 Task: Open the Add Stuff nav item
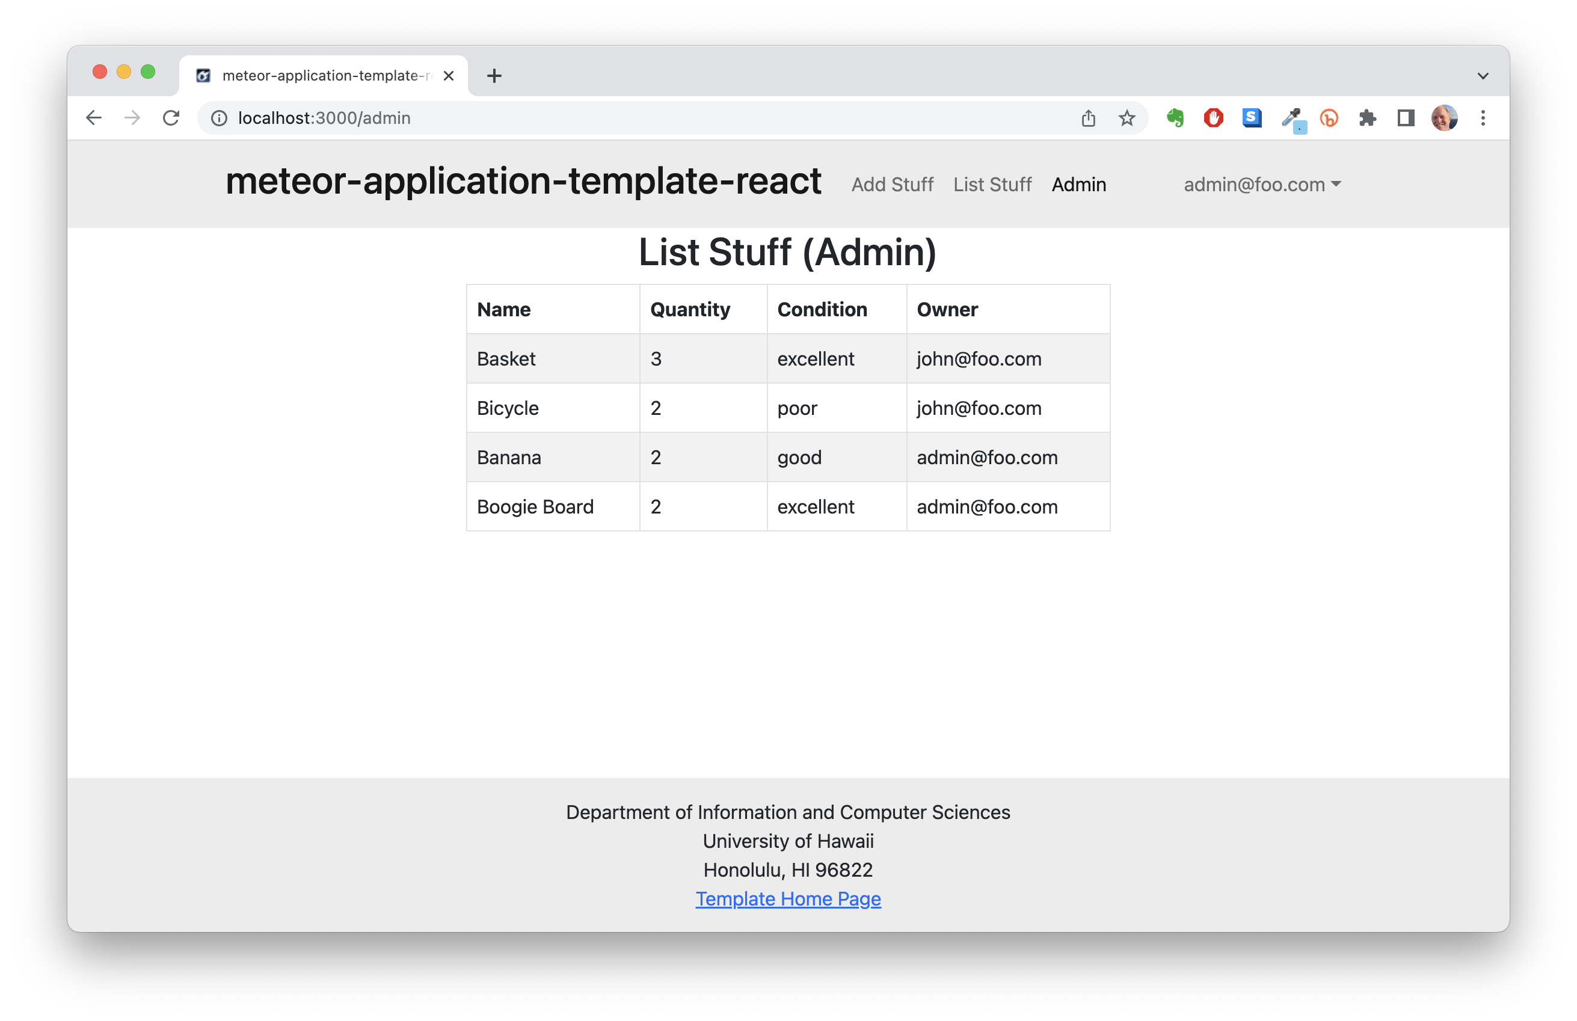pyautogui.click(x=892, y=184)
